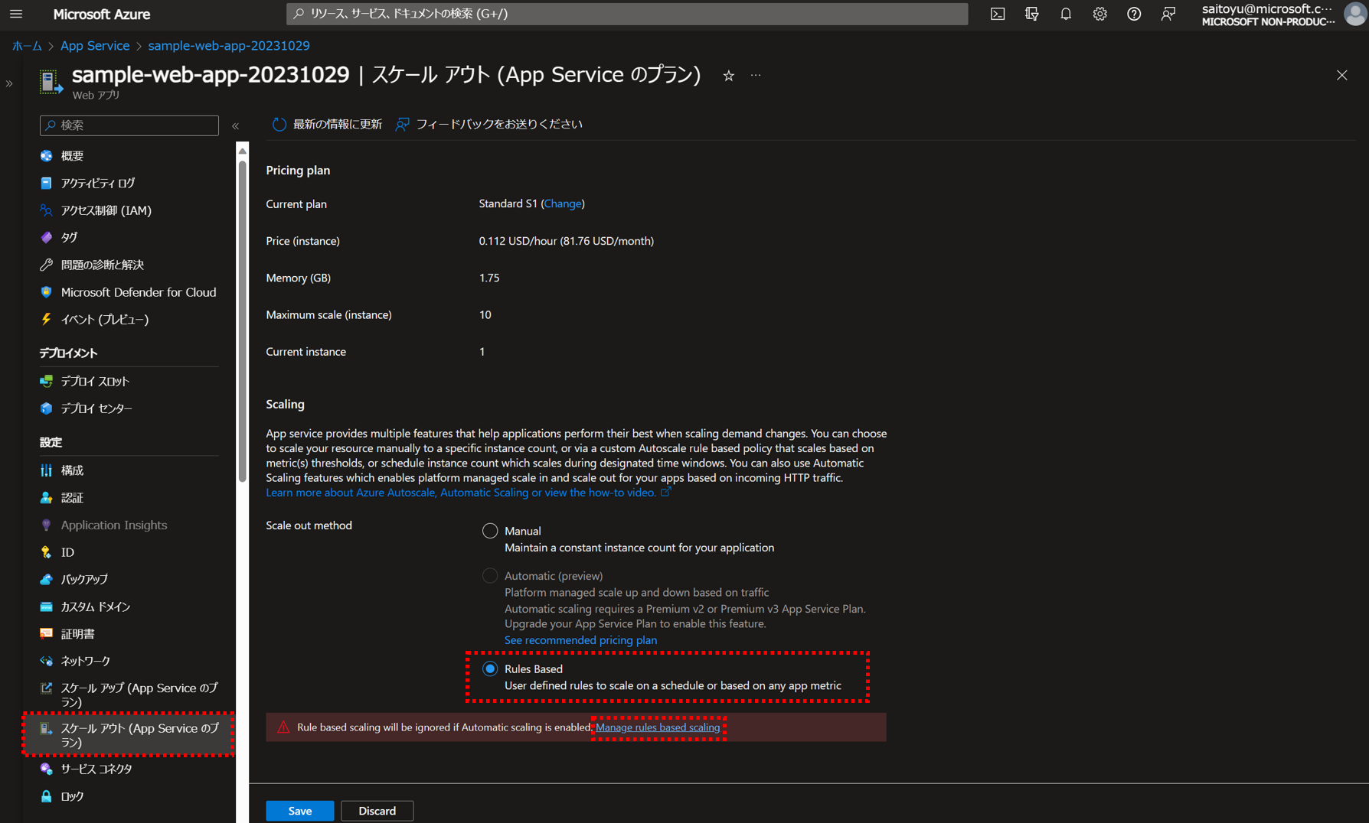Open See recommended pricing plan link
The image size is (1369, 823).
pyautogui.click(x=580, y=640)
